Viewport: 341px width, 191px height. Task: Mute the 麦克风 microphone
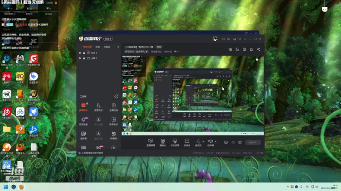[198, 143]
